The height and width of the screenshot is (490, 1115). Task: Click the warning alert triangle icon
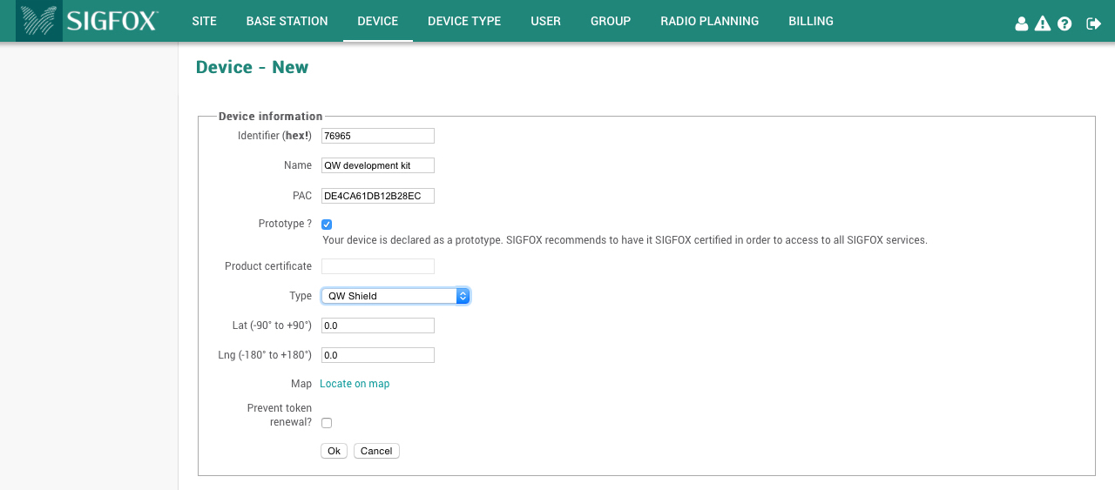pyautogui.click(x=1043, y=23)
